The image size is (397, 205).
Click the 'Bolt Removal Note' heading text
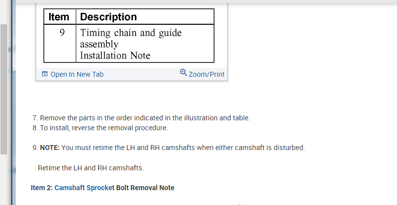(x=145, y=188)
